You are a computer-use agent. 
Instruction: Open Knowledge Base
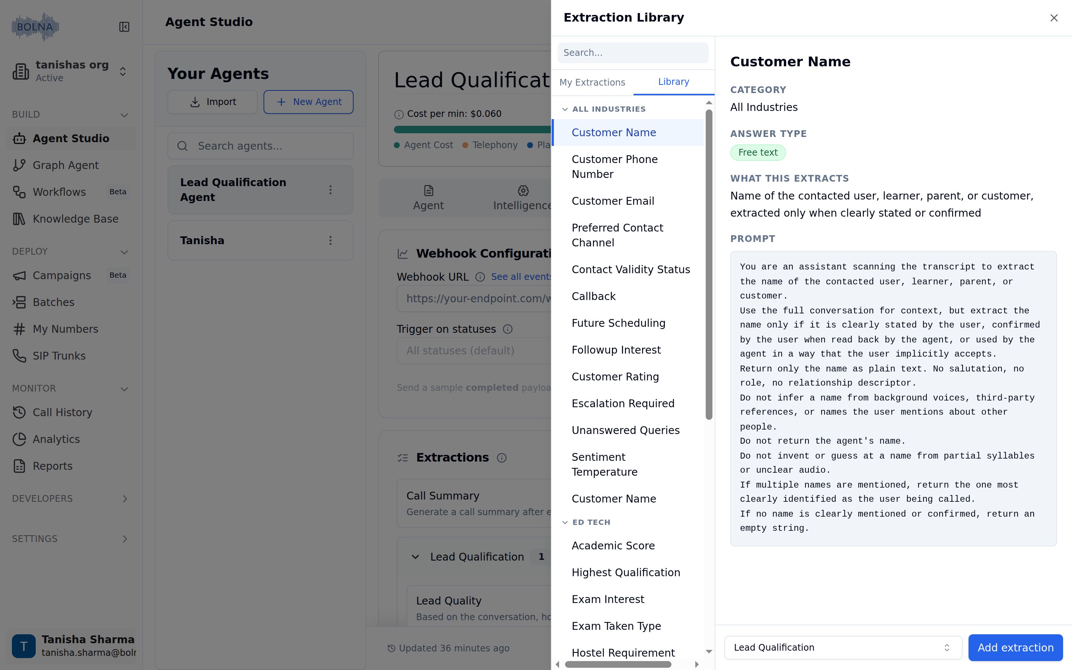click(x=71, y=219)
